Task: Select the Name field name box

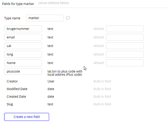Action: pyautogui.click(x=23, y=63)
